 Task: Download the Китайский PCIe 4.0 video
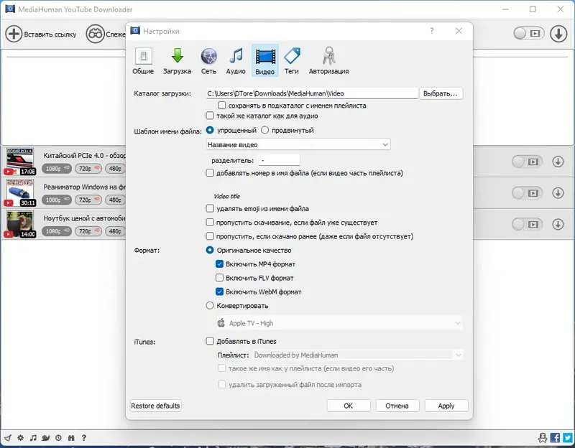pyautogui.click(x=558, y=162)
